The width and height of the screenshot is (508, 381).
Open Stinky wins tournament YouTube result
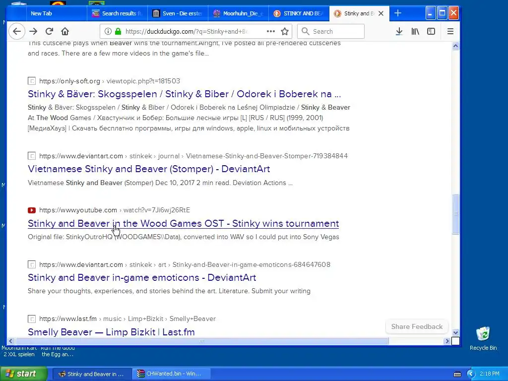pos(184,224)
